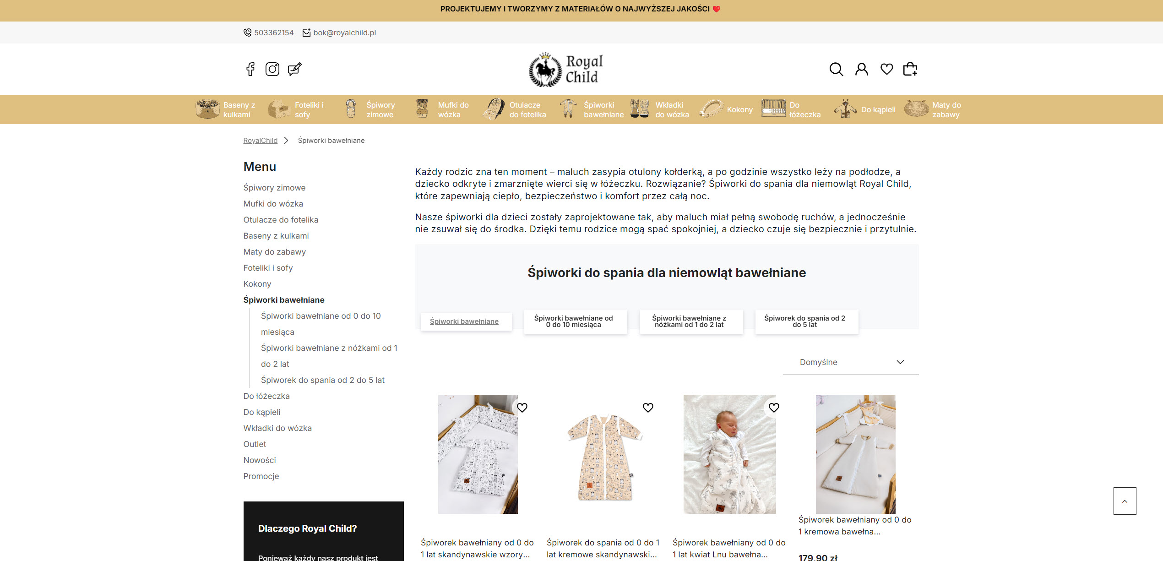The height and width of the screenshot is (561, 1163).
Task: Select Śpiworki bawełniane z nóżkami tab
Action: click(691, 321)
